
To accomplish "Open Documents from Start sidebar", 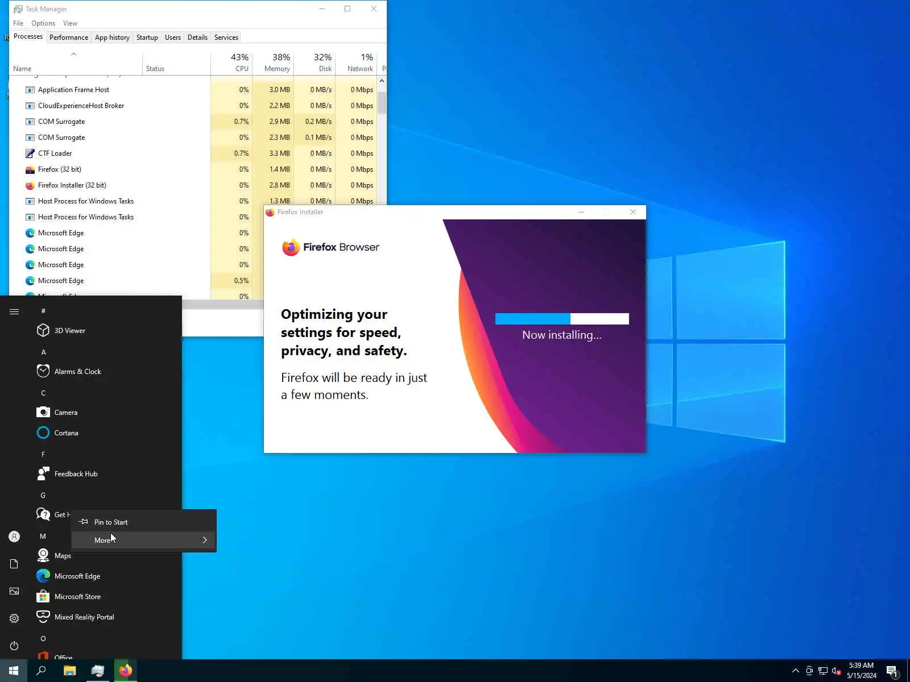I will pos(14,564).
